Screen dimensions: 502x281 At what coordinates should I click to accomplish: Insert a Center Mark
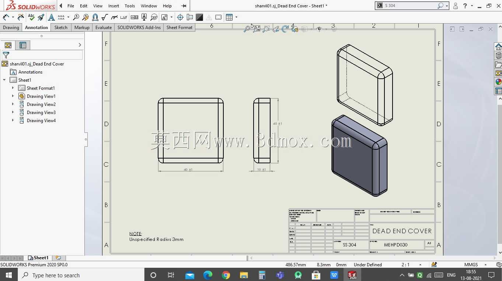180,17
